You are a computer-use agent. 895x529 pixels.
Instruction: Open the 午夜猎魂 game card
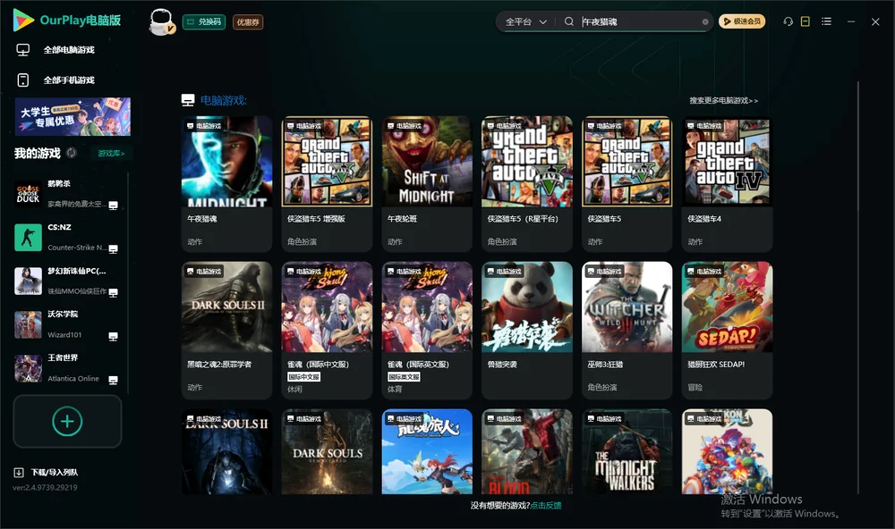click(x=226, y=183)
